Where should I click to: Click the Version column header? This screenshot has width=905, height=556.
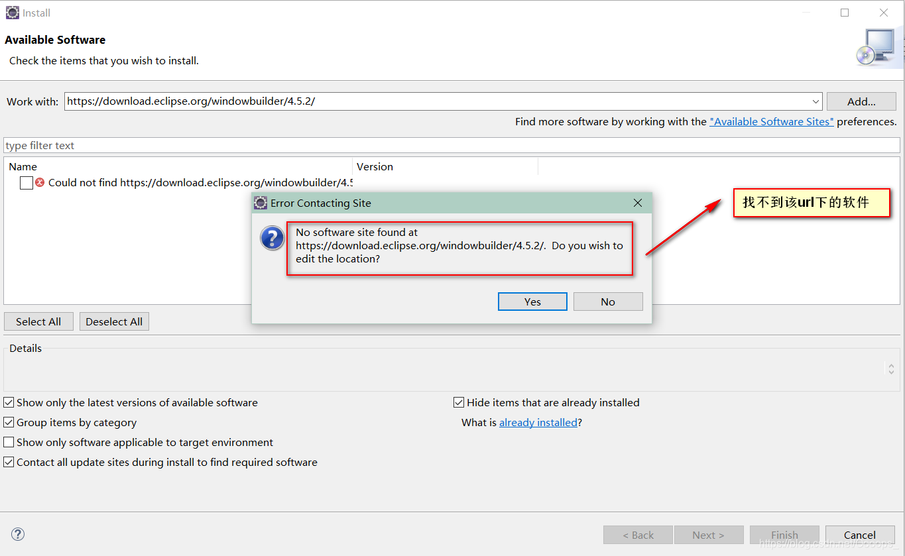coord(445,166)
